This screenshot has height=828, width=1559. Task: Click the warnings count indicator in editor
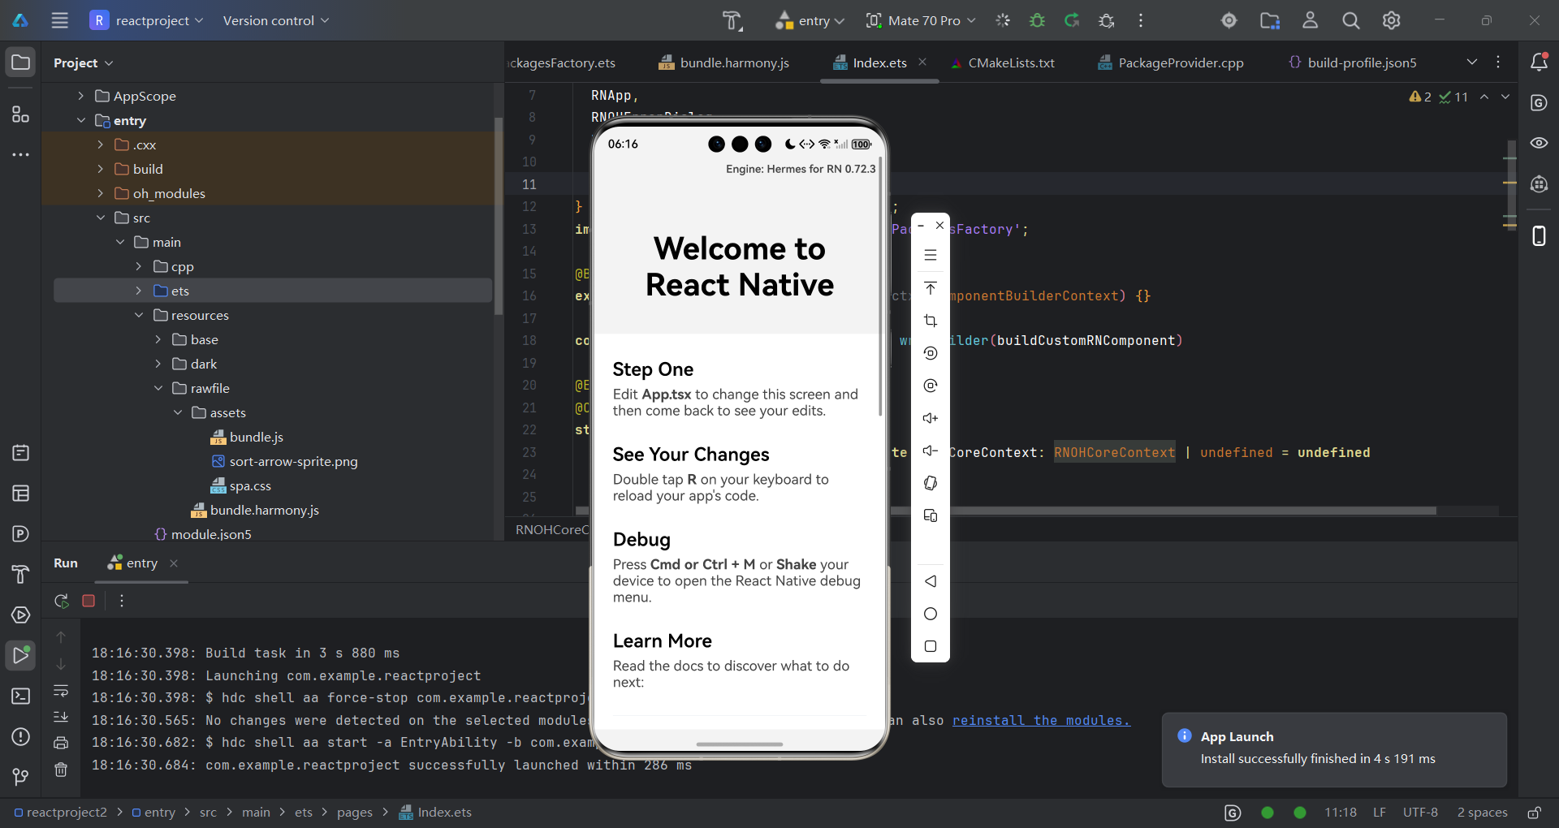1421,97
